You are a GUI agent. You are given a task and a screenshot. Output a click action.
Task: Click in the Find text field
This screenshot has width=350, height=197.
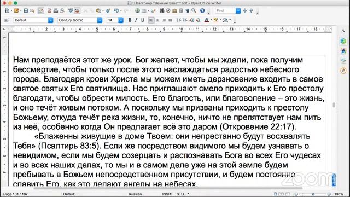point(225,10)
